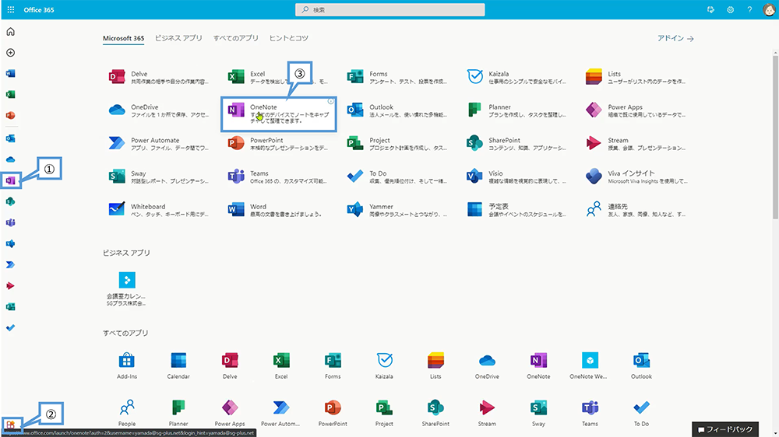Open the highlighted OneNote tile
The width and height of the screenshot is (779, 437).
click(279, 114)
